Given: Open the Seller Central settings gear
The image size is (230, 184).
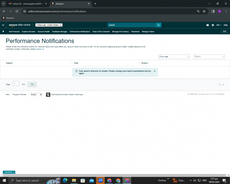Looking at the screenshot, I should (x=213, y=25).
